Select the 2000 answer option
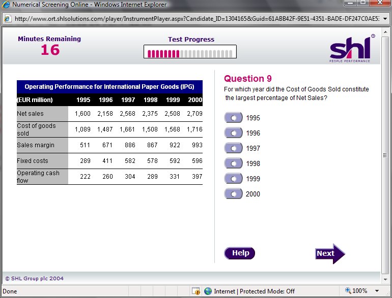 (233, 194)
